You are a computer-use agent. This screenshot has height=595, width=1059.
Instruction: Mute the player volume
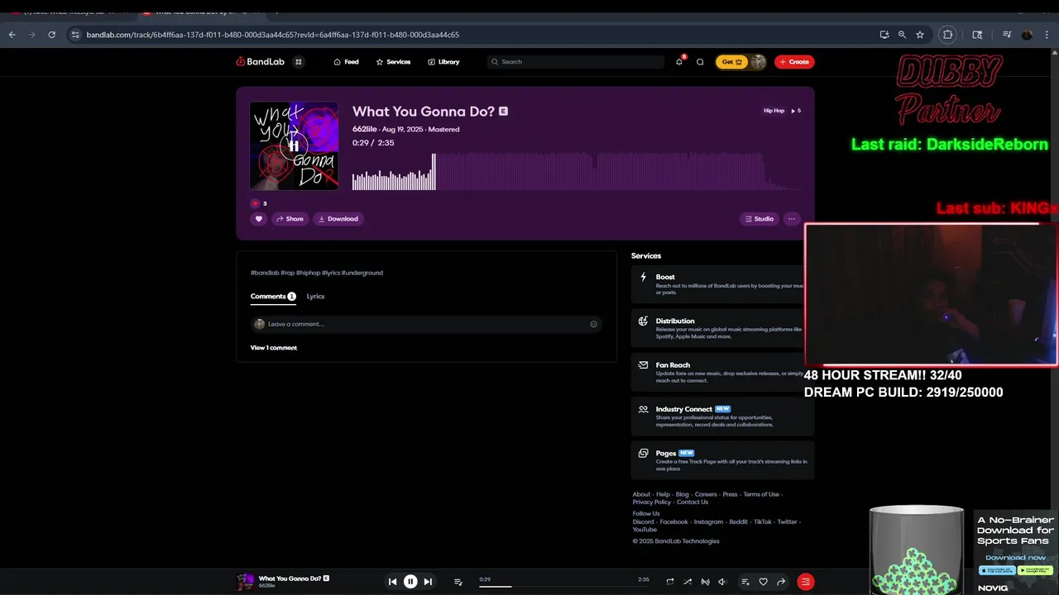point(722,582)
